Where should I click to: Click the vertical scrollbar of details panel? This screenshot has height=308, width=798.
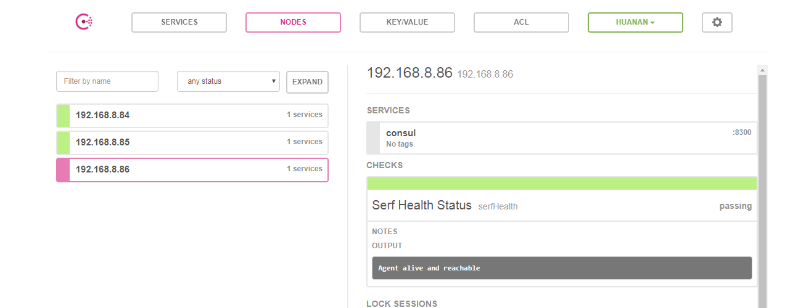(762, 191)
